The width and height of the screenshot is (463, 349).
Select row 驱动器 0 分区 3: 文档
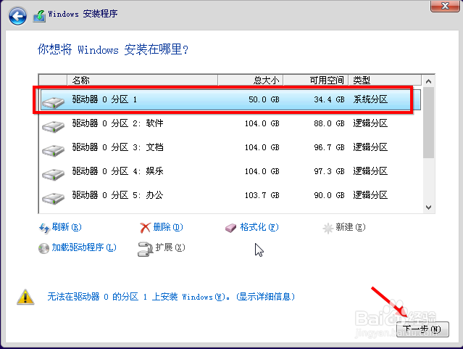click(x=230, y=147)
